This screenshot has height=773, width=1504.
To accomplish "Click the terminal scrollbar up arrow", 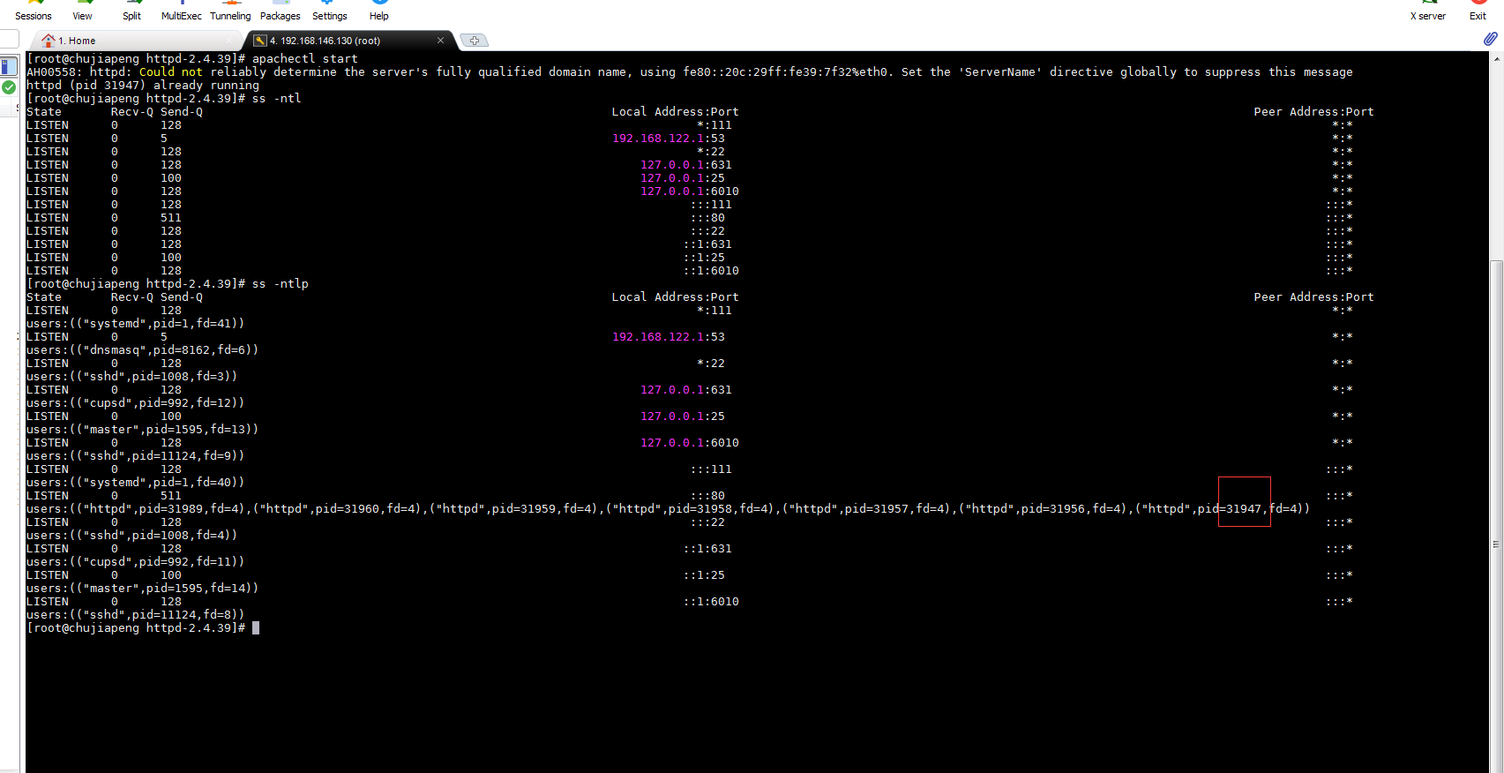I will (x=1496, y=59).
